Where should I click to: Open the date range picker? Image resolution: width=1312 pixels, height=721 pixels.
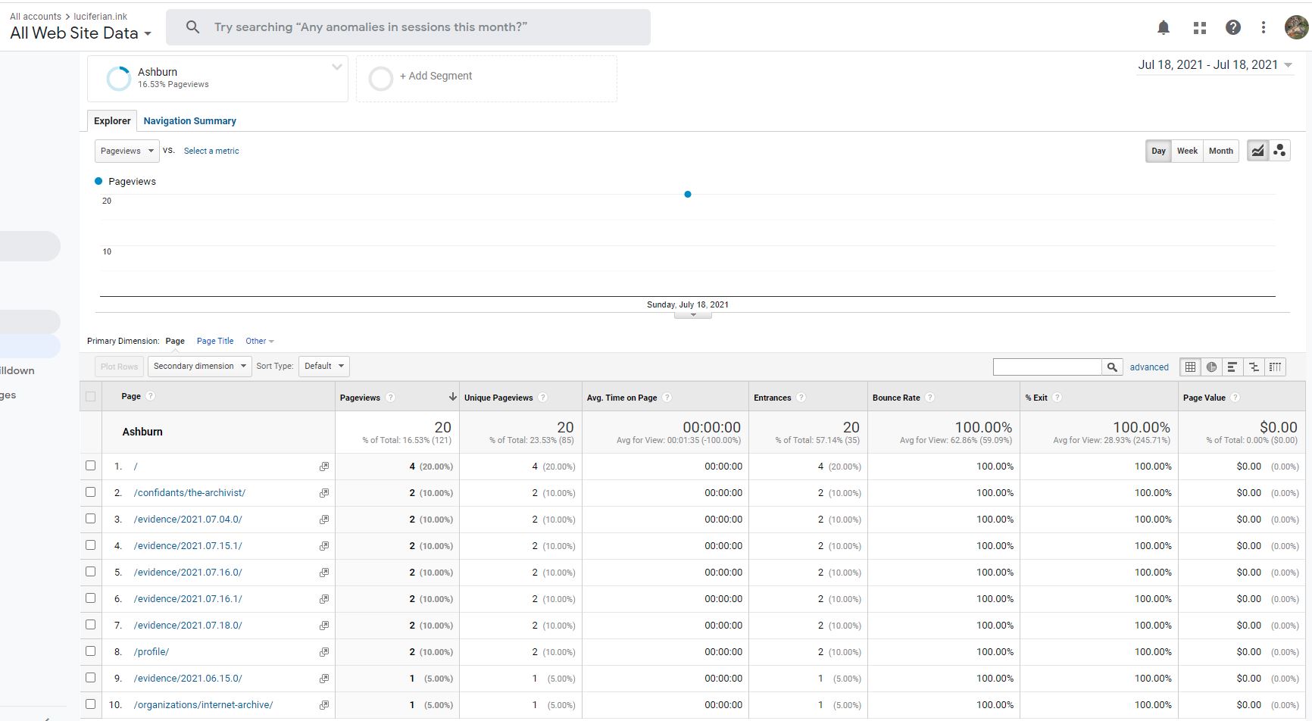1214,65
